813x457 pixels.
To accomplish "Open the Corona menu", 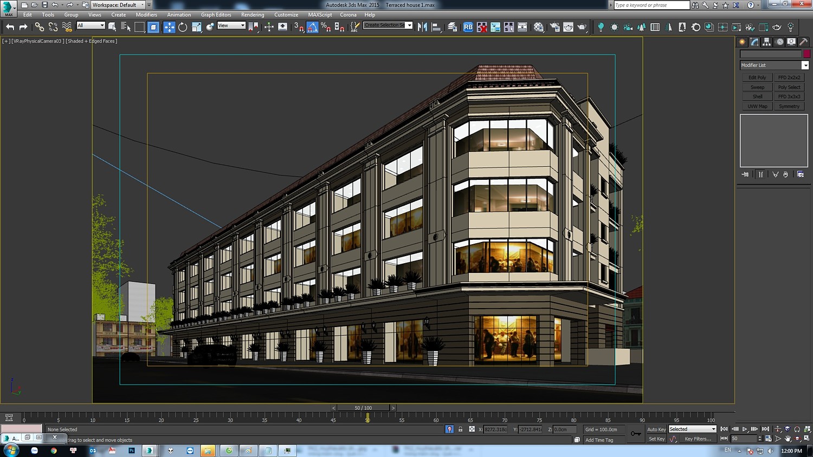I will pos(348,15).
